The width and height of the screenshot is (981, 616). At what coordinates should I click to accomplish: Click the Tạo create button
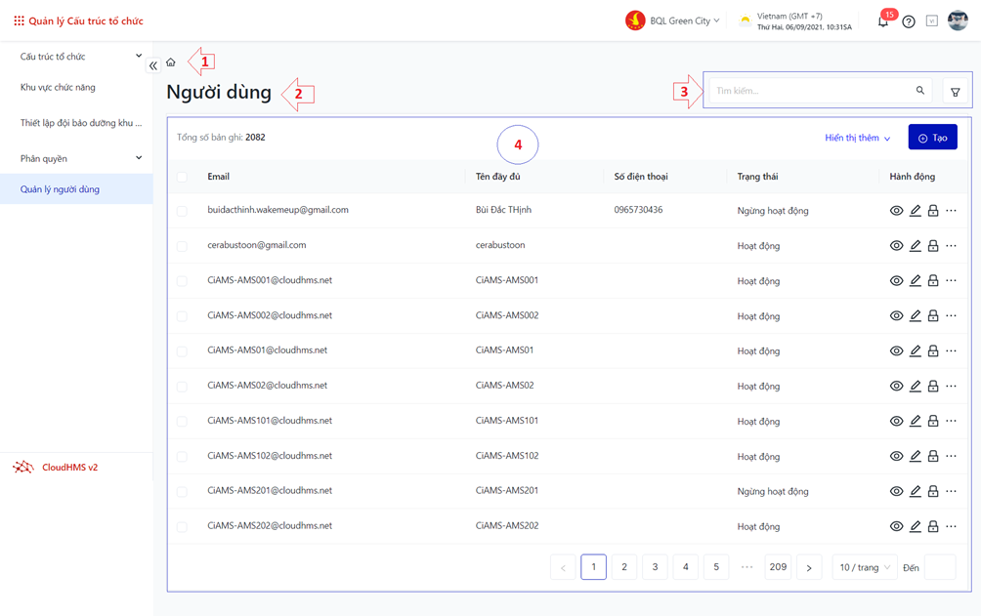point(932,138)
